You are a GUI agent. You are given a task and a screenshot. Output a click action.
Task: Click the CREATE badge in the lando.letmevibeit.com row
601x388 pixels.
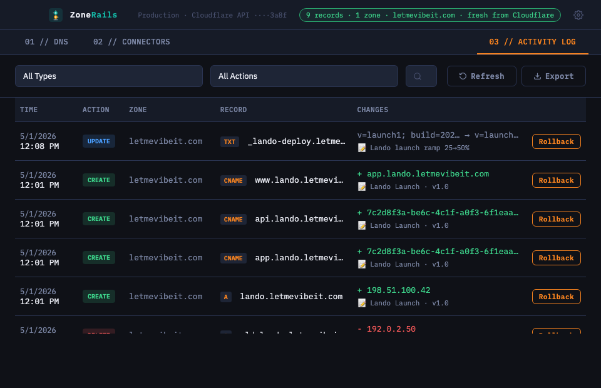(x=98, y=296)
